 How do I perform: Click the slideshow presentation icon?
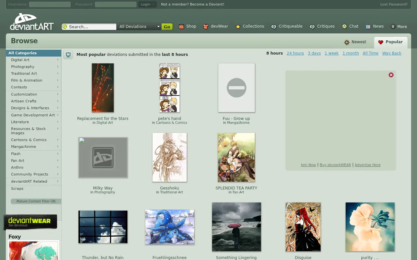[x=68, y=55]
